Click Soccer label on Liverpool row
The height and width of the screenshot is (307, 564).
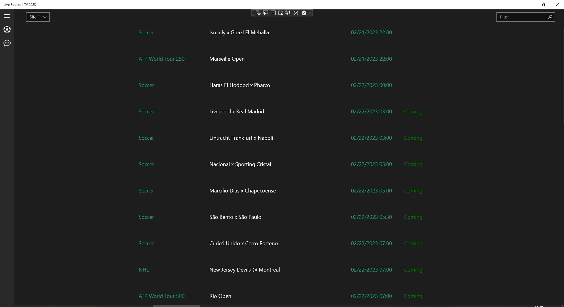pos(146,112)
